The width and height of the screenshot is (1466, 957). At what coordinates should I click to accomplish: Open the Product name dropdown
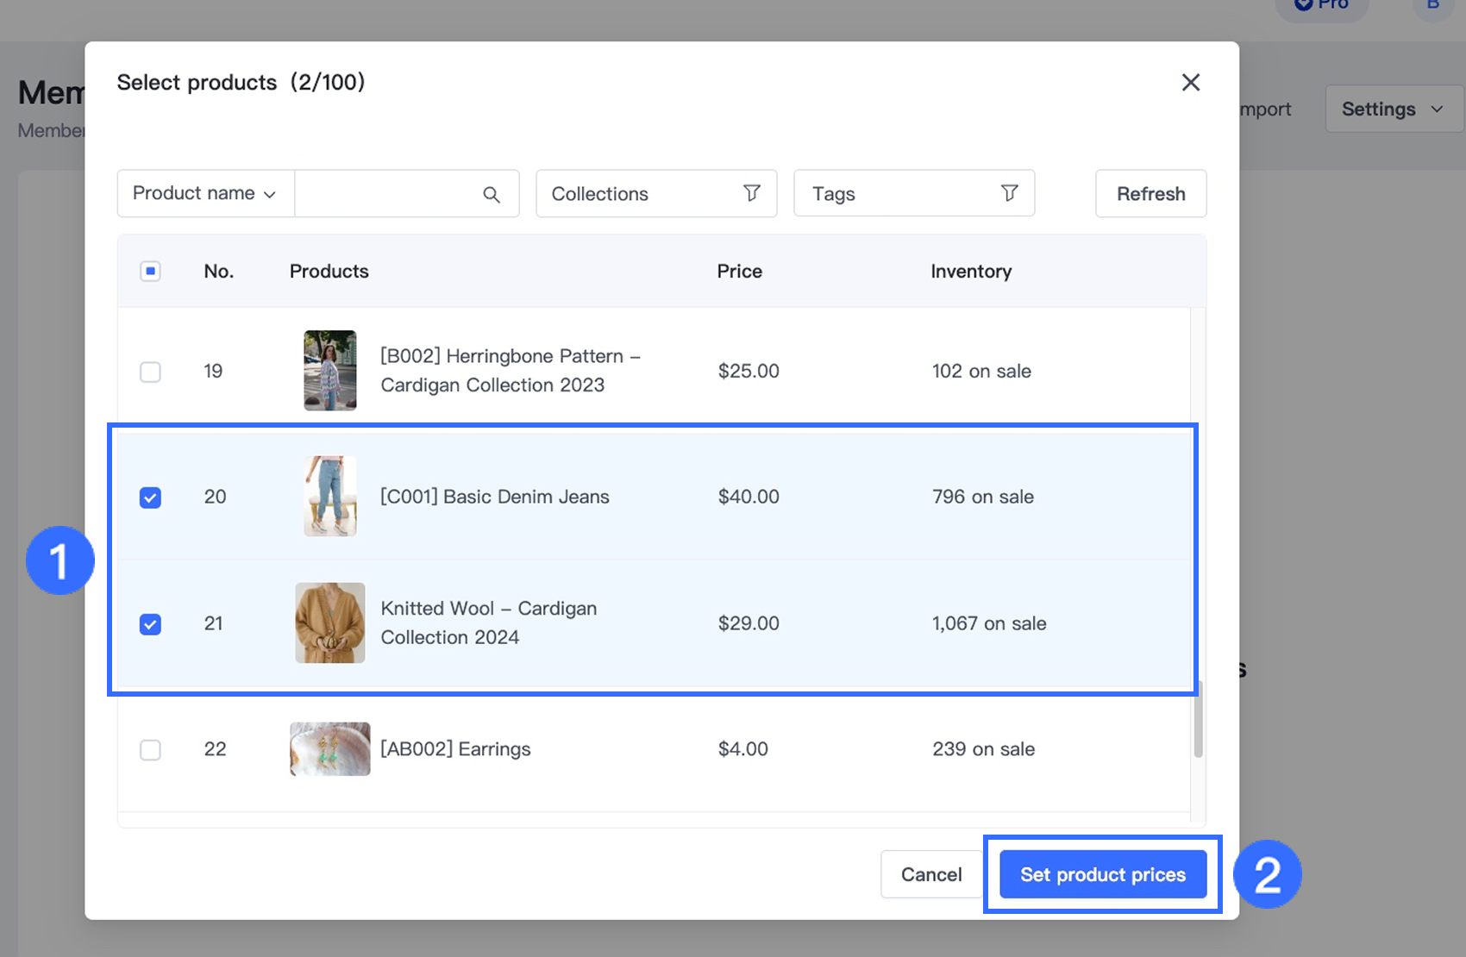pos(205,194)
